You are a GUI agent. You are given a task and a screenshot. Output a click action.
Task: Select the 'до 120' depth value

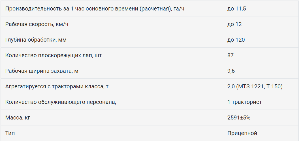(236, 40)
